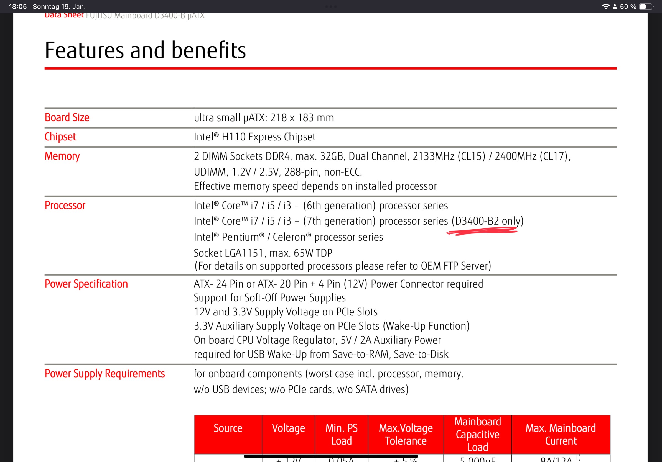This screenshot has height=462, width=662.
Task: Tap 'for onboard components (worst case' line
Action: (x=329, y=374)
